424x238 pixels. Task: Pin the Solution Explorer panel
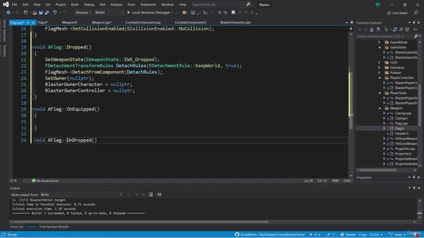pos(414,22)
